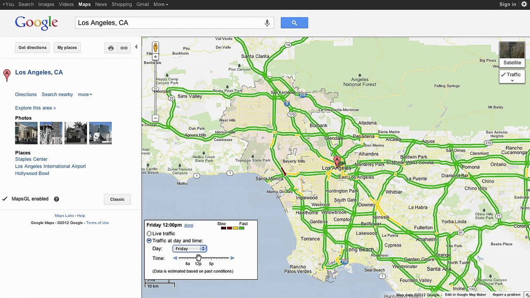Open the Day dropdown showing Friday

[x=190, y=249]
